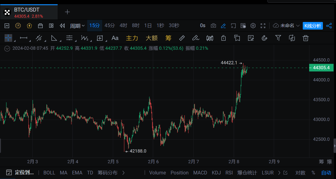Click the share icon
The height and width of the screenshot is (179, 336).
pos(329,26)
